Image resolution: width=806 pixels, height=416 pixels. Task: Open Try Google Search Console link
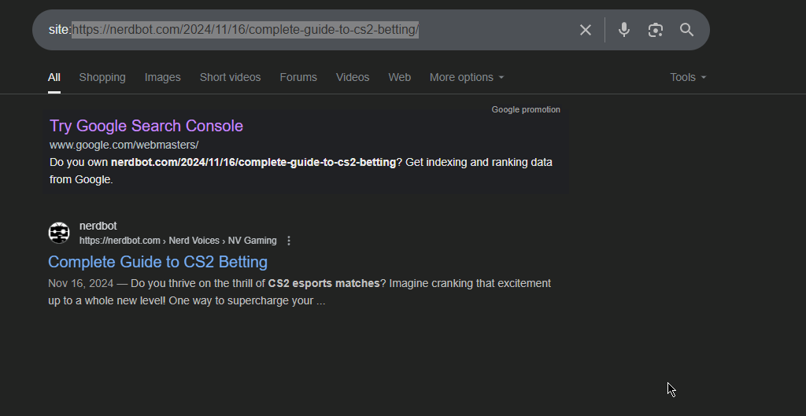[x=146, y=126]
